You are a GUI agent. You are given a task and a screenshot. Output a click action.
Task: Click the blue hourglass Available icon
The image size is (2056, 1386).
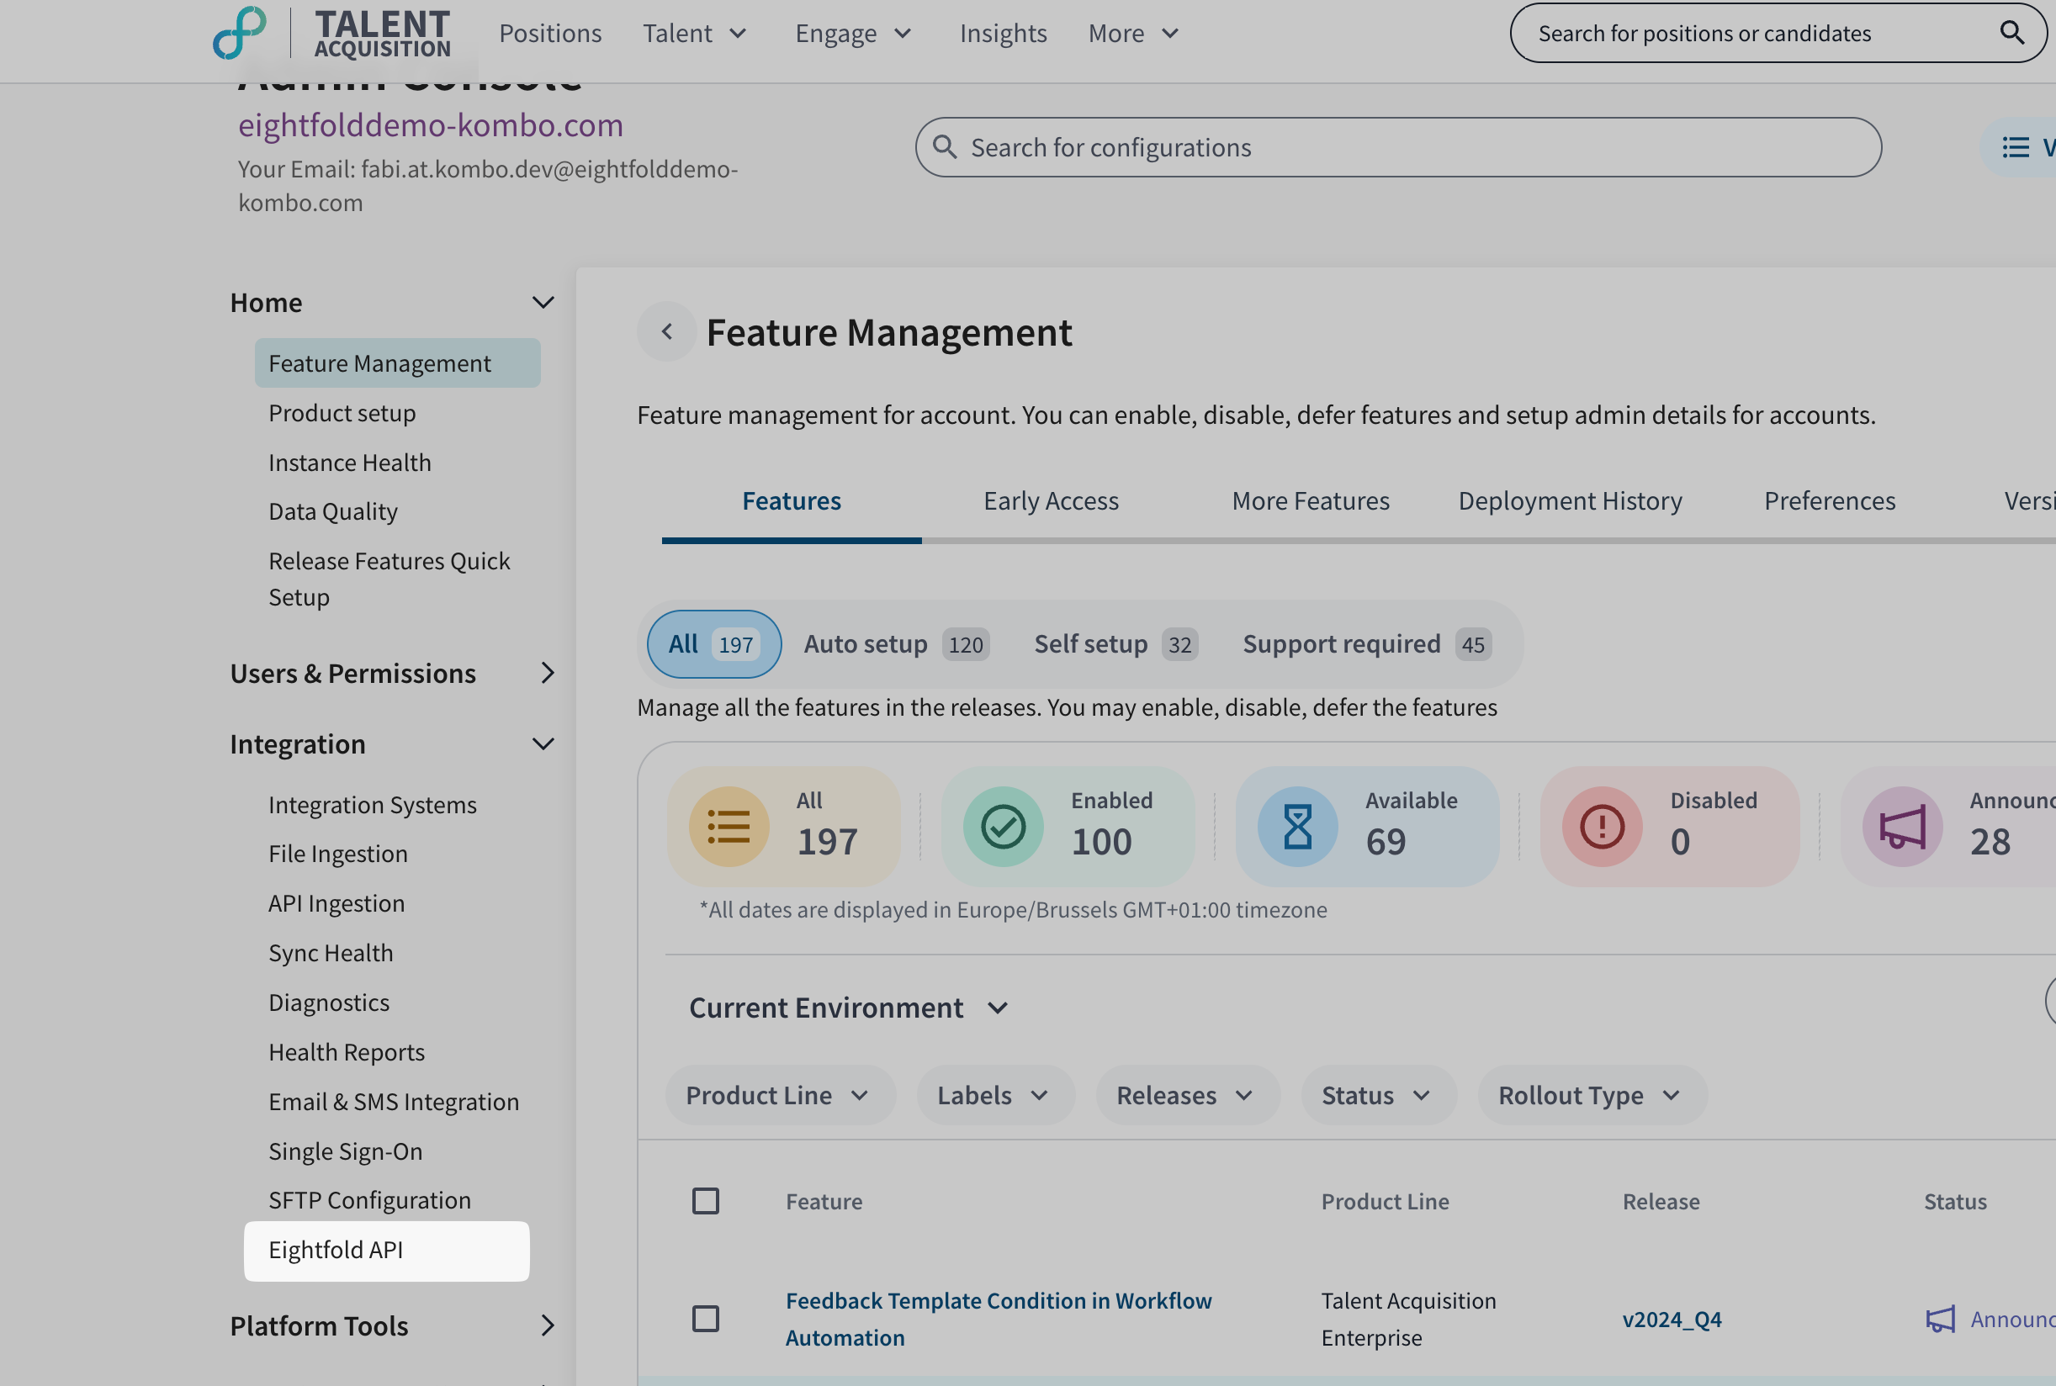pyautogui.click(x=1296, y=827)
